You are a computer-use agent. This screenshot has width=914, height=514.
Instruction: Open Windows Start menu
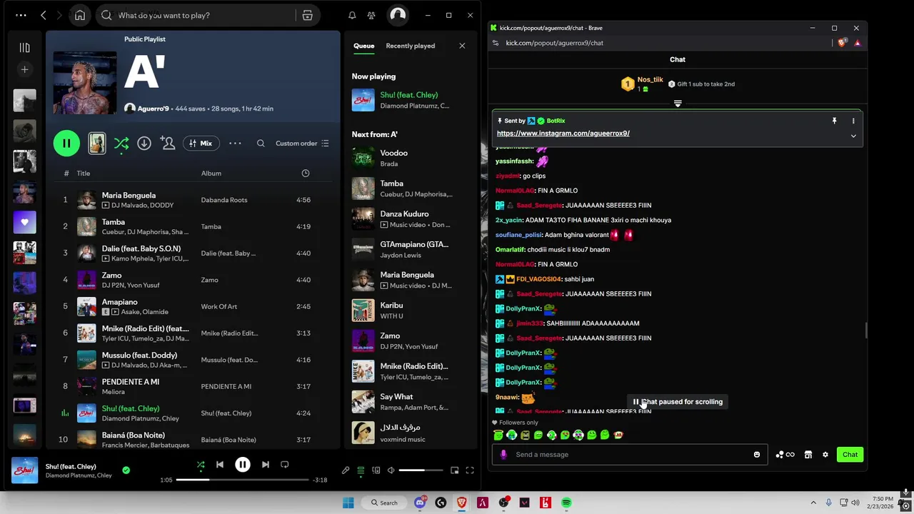348,503
